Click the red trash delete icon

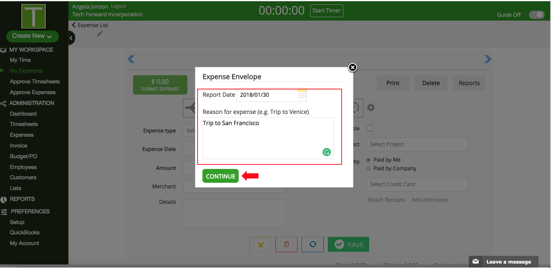tap(286, 245)
